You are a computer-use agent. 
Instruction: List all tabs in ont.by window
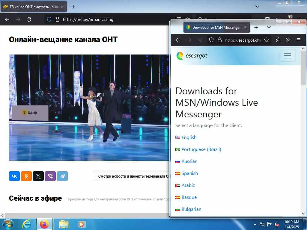point(257,7)
